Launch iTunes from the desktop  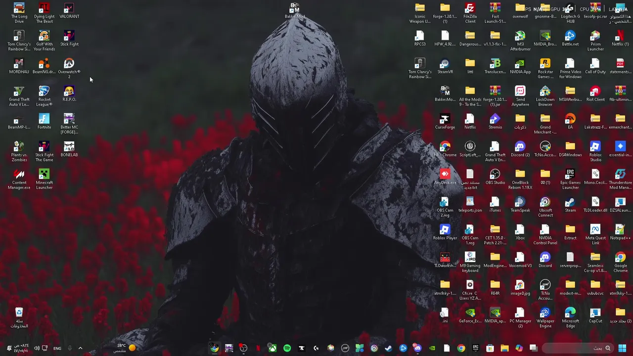pos(495,205)
